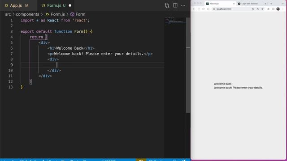
Task: Click line number 13 in the gutter
Action: 10,87
